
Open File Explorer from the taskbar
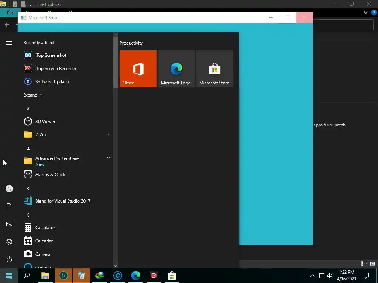pos(45,276)
